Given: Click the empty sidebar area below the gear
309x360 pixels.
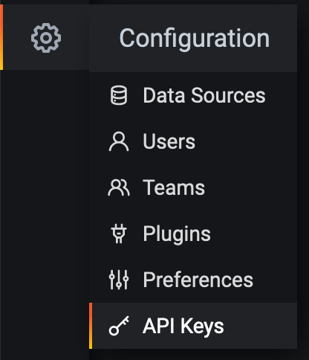Looking at the screenshot, I should pos(45,213).
